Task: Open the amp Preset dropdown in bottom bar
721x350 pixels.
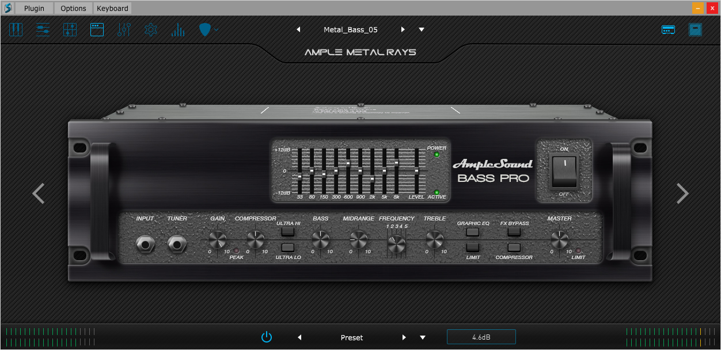Action: [x=423, y=337]
